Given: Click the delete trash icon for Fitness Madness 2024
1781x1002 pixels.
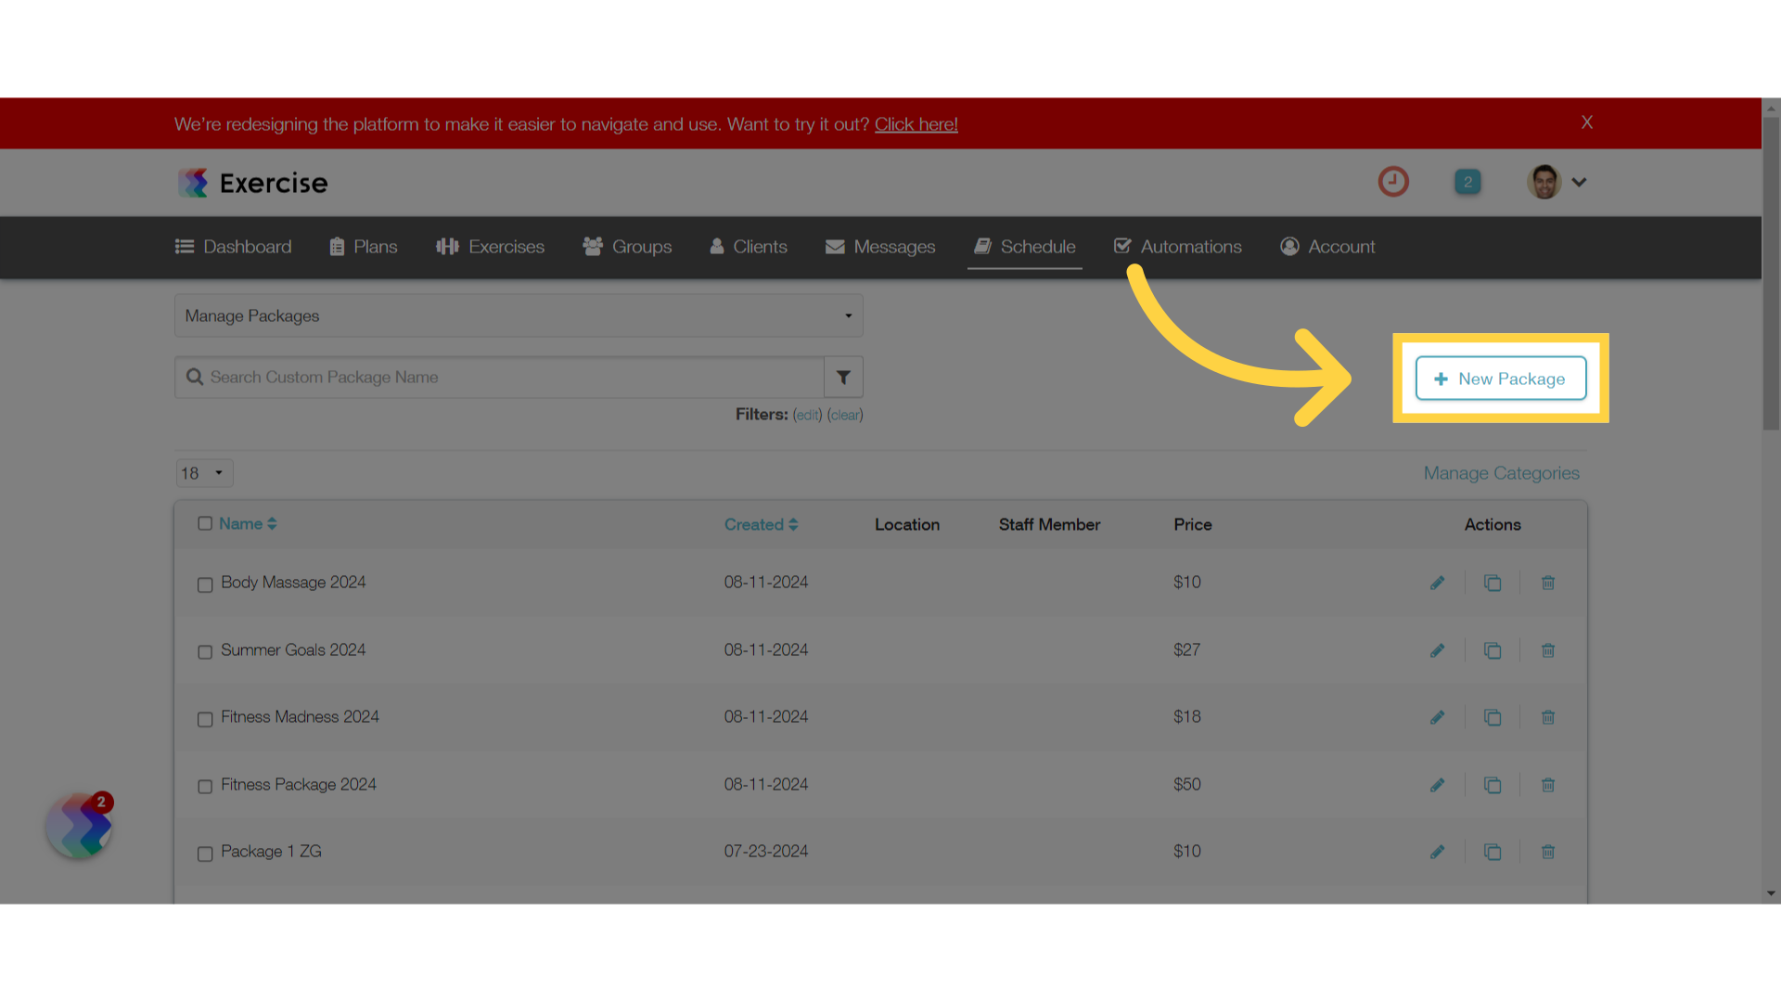Looking at the screenshot, I should pos(1548,717).
